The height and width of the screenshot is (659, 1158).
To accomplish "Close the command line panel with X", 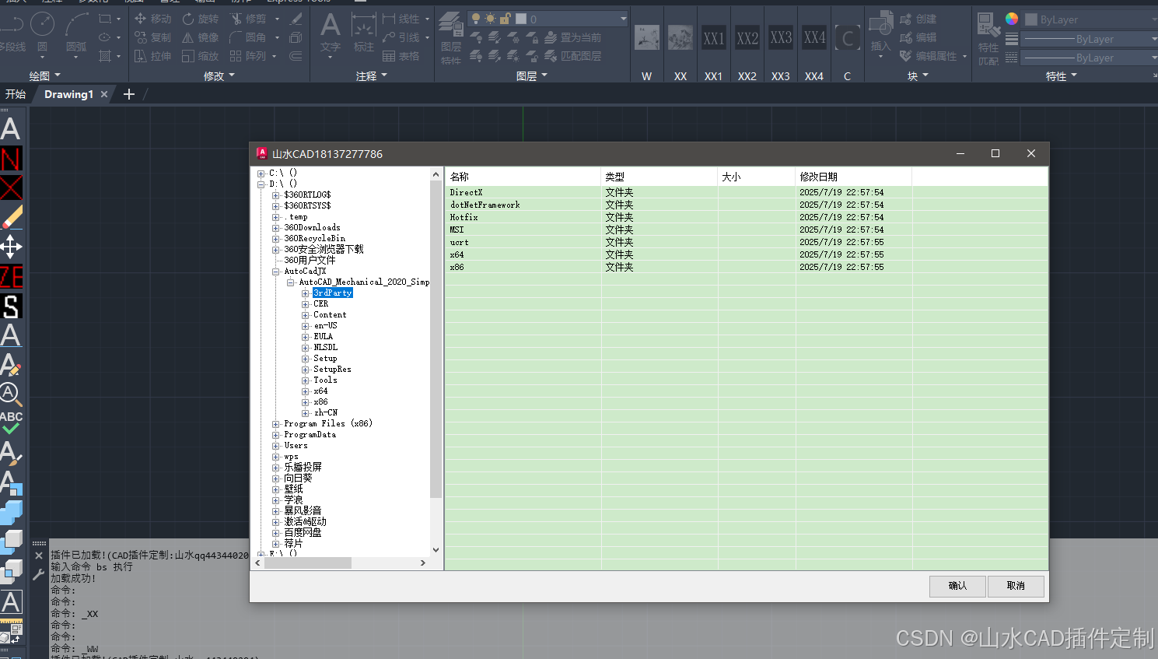I will (x=39, y=556).
